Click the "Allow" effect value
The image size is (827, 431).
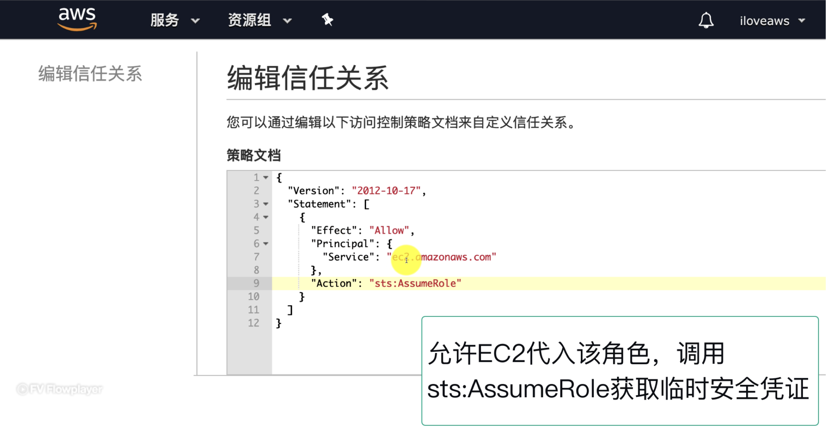pyautogui.click(x=389, y=230)
